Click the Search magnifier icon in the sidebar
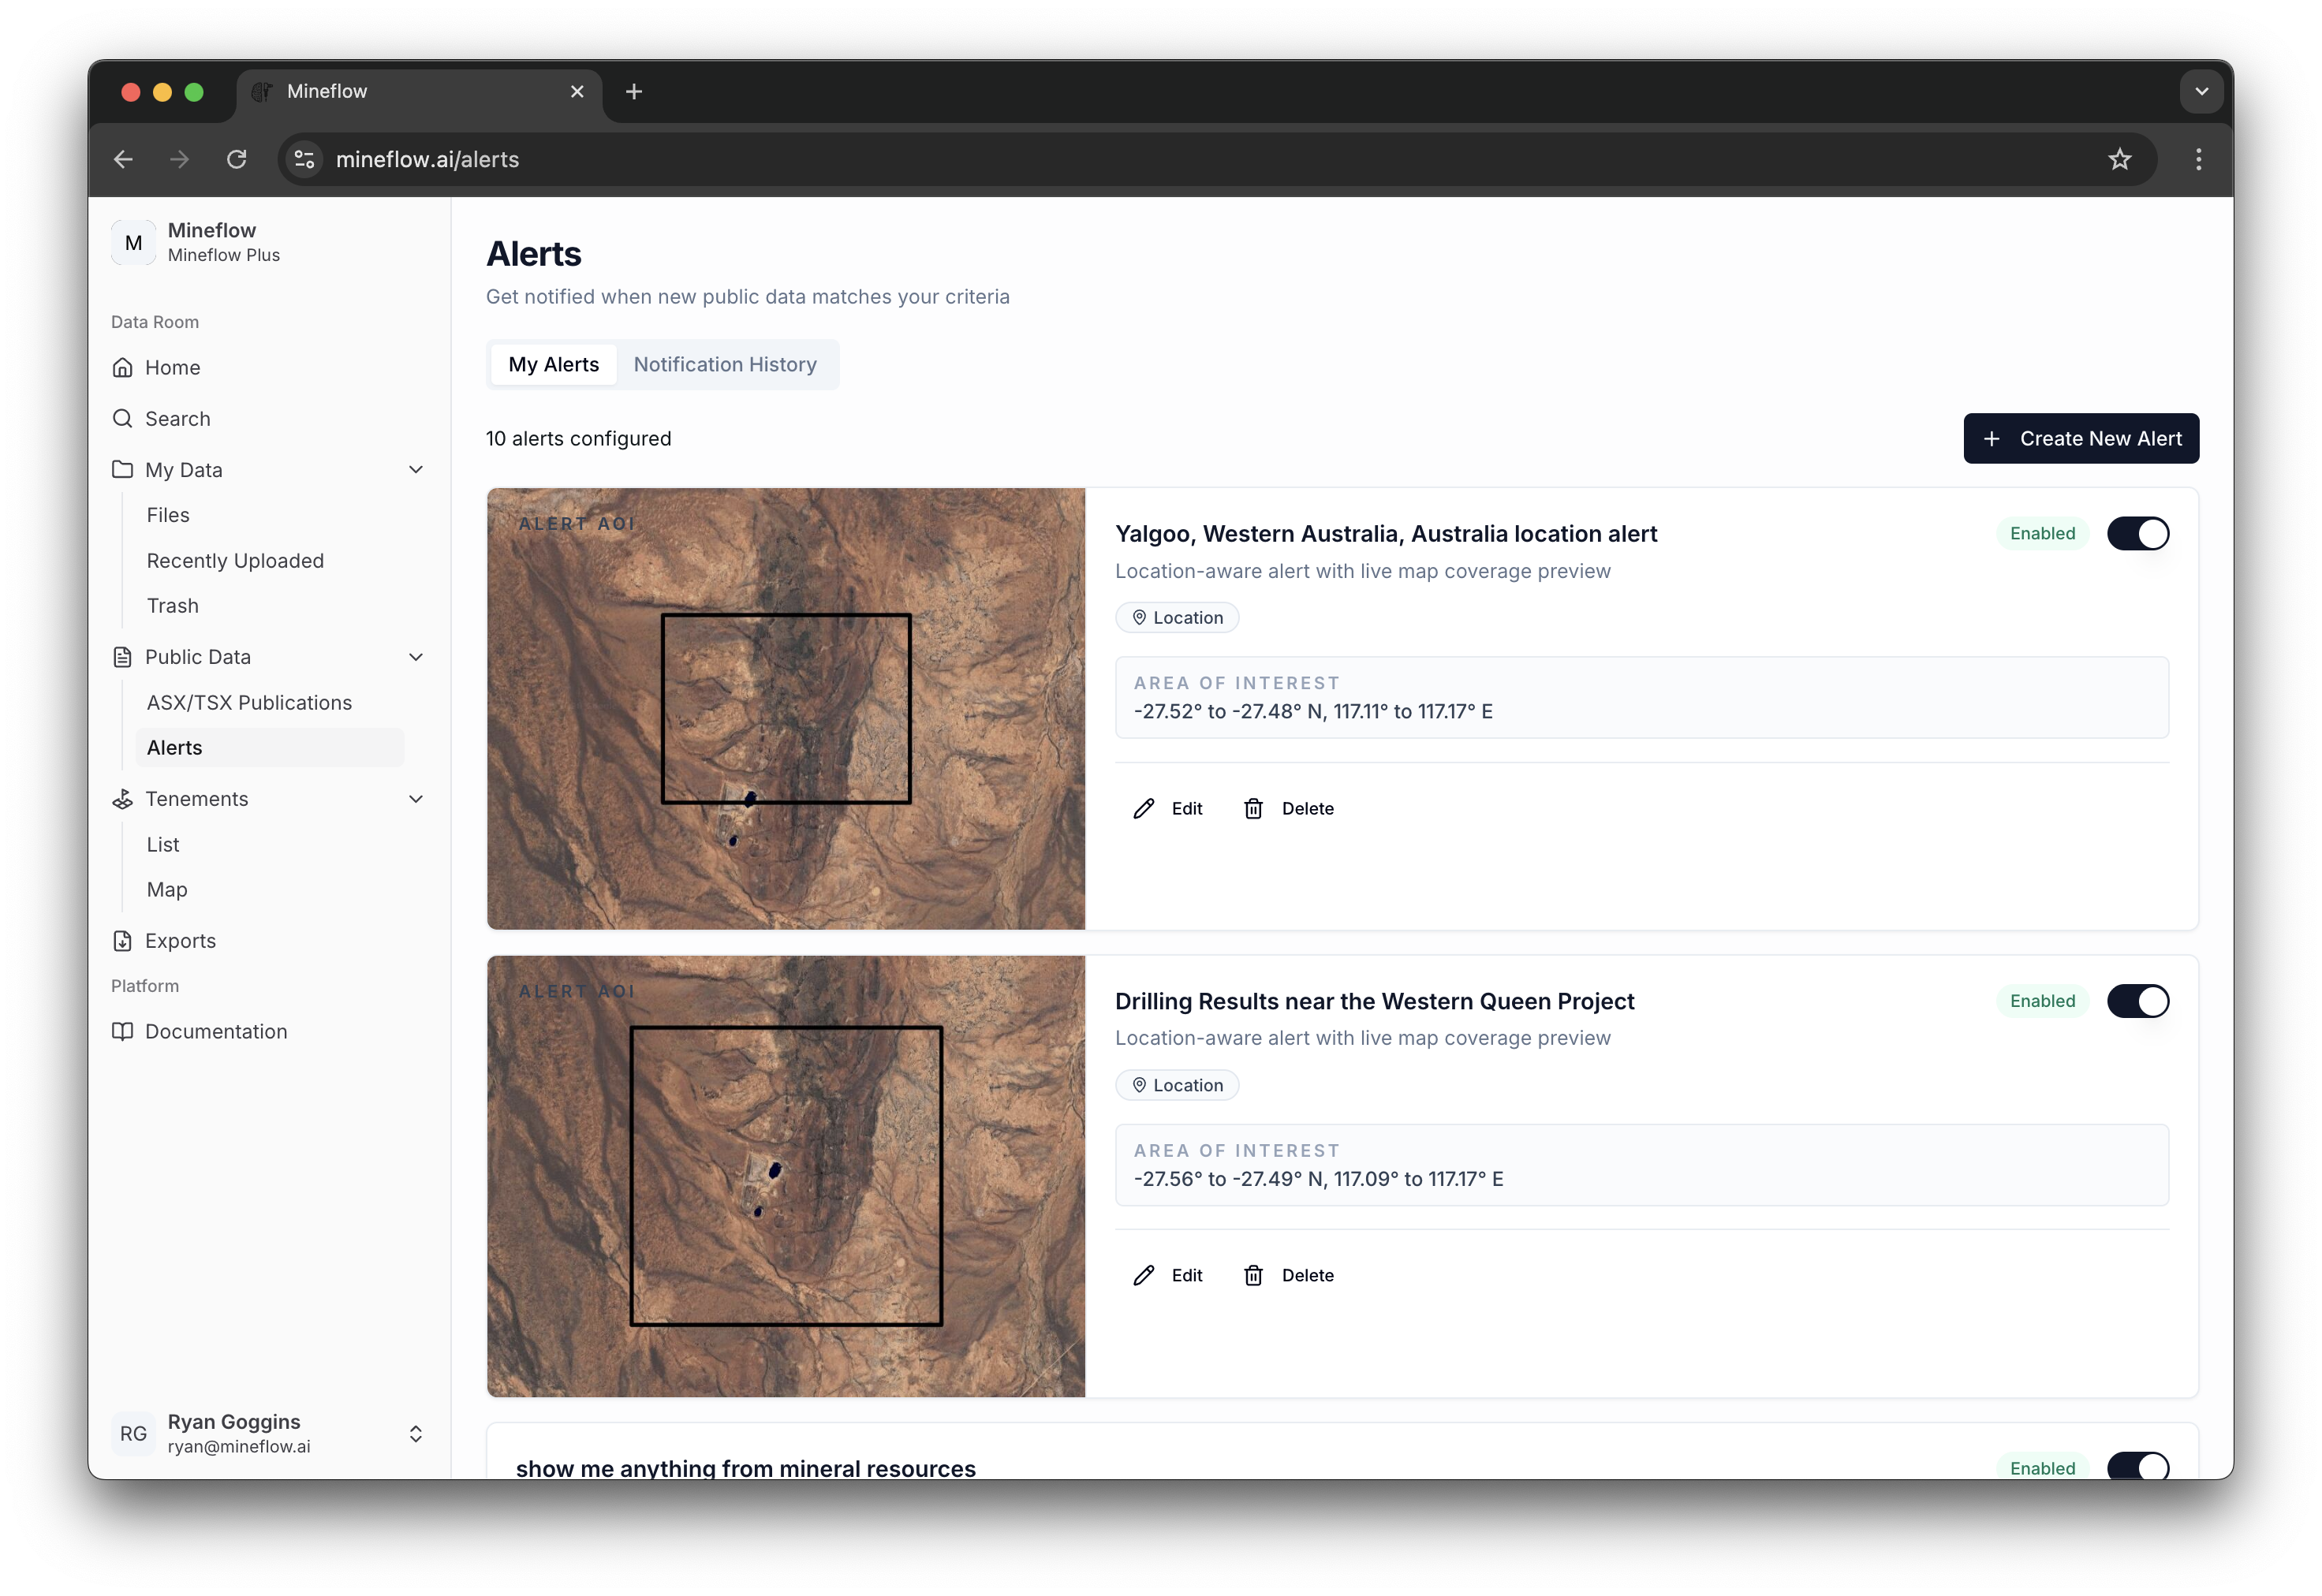 (x=122, y=418)
